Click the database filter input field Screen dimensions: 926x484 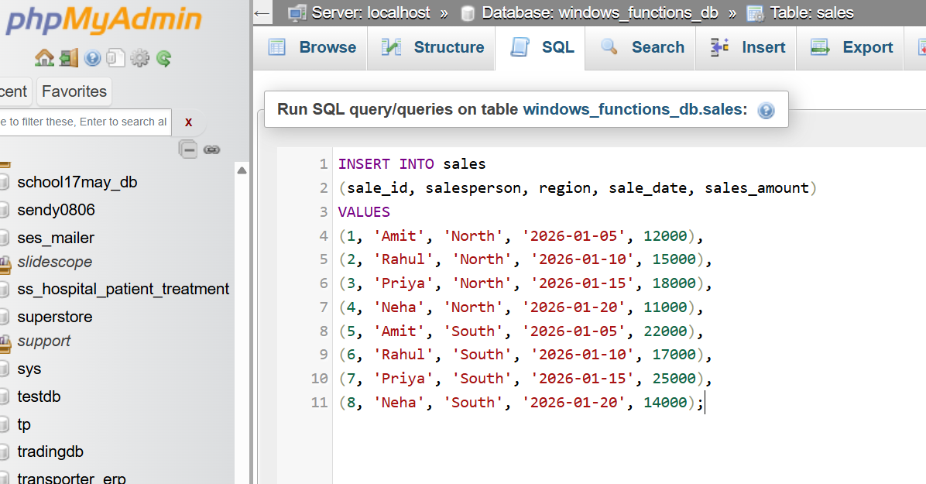tap(84, 122)
